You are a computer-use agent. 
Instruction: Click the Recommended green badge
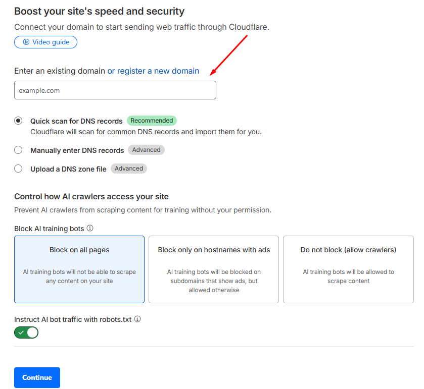click(152, 121)
